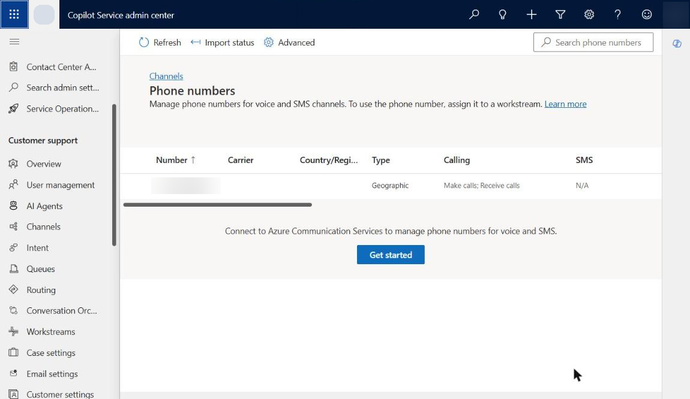Click the 'Copilot Service admin center' title
This screenshot has width=690, height=399.
click(x=121, y=15)
